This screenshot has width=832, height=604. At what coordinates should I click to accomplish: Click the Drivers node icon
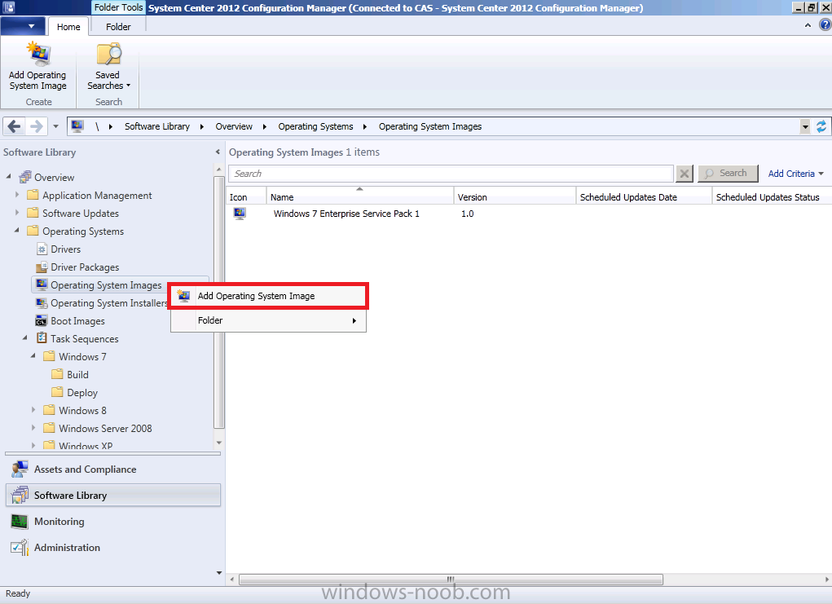pos(42,249)
